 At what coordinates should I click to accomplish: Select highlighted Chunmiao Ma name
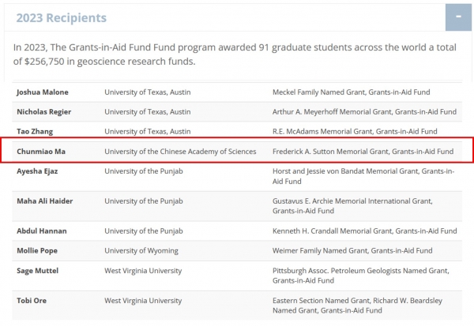(x=41, y=152)
